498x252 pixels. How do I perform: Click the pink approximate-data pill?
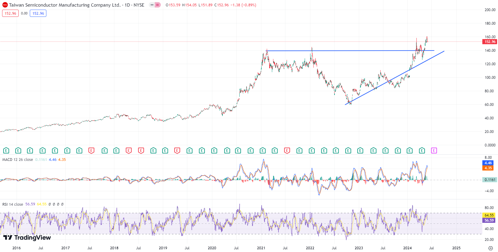(157, 5)
